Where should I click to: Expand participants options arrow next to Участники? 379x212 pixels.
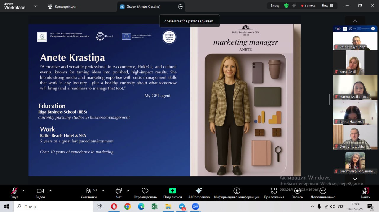point(103,190)
